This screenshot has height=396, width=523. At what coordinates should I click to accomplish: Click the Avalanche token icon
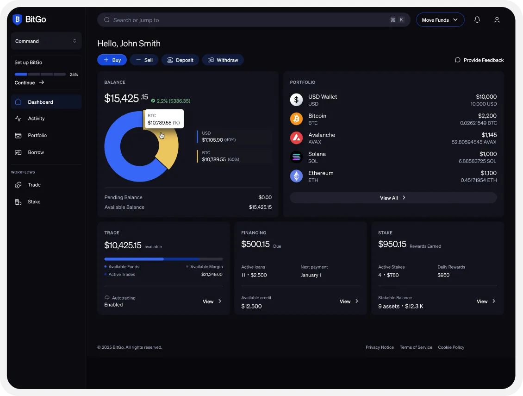pyautogui.click(x=296, y=138)
